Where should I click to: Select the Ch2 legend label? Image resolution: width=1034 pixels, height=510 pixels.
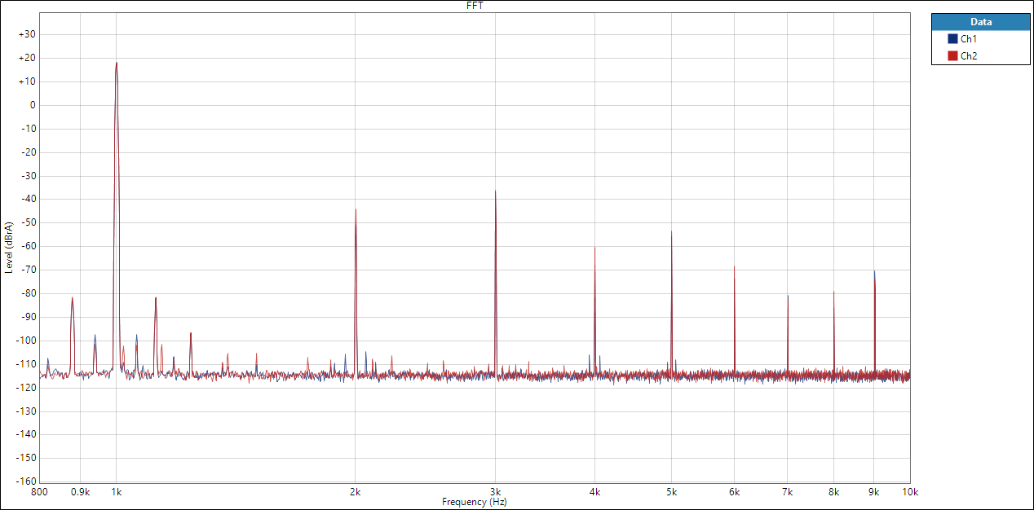(x=969, y=56)
